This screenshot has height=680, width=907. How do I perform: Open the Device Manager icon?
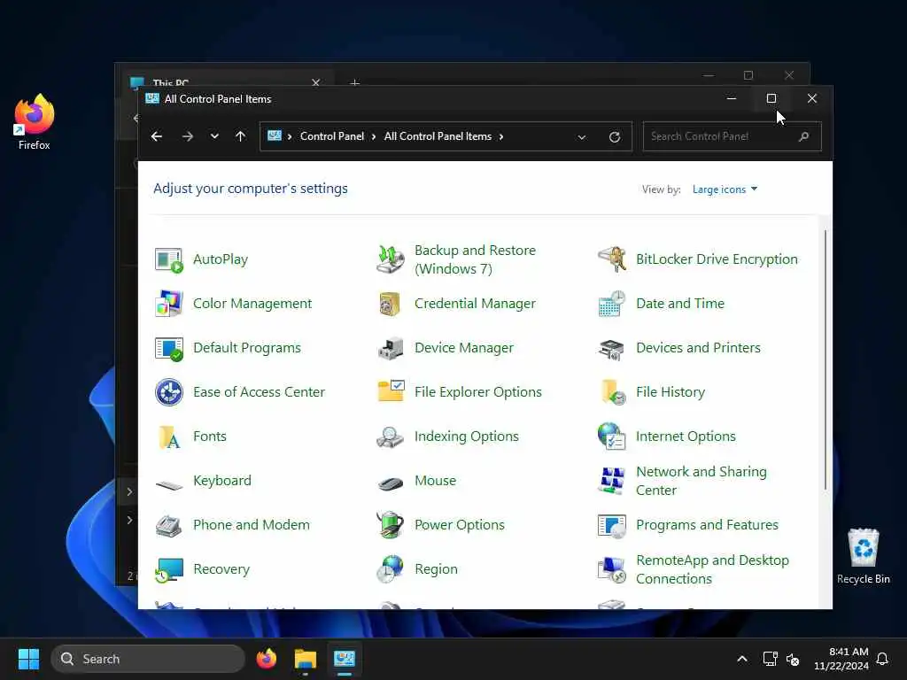click(x=391, y=348)
